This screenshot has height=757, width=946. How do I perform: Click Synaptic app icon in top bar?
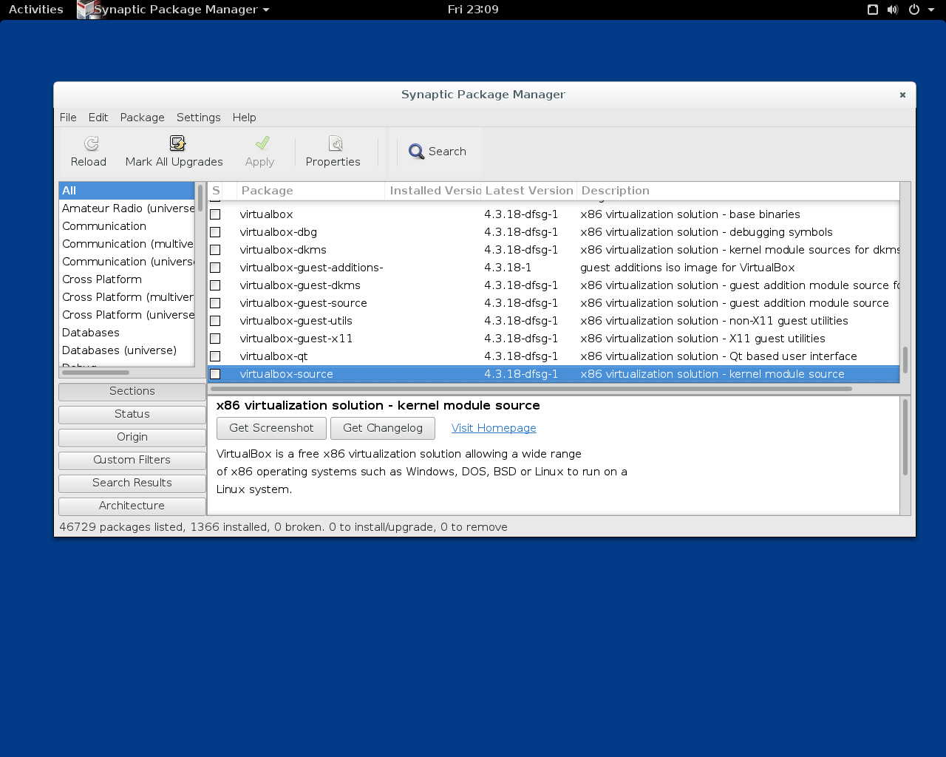pyautogui.click(x=86, y=10)
